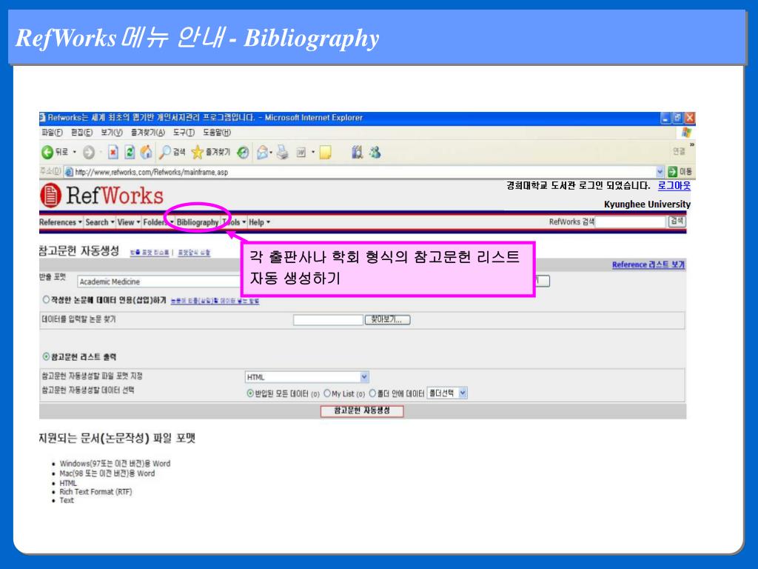Click the History clock icon
This screenshot has width=758, height=569.
[x=243, y=153]
